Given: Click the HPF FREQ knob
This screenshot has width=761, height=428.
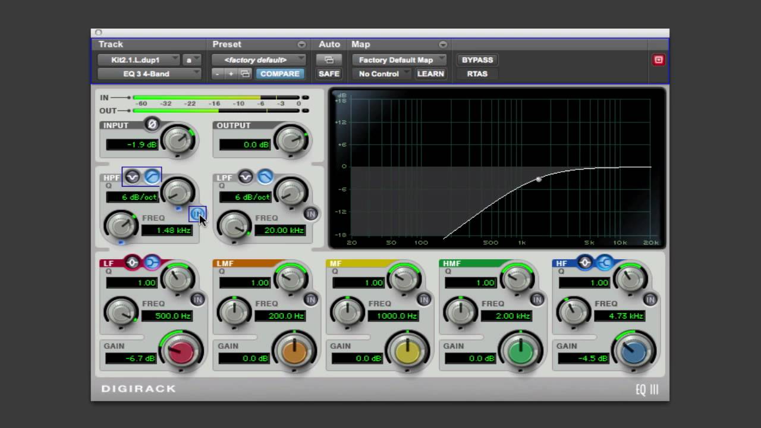Looking at the screenshot, I should [121, 225].
